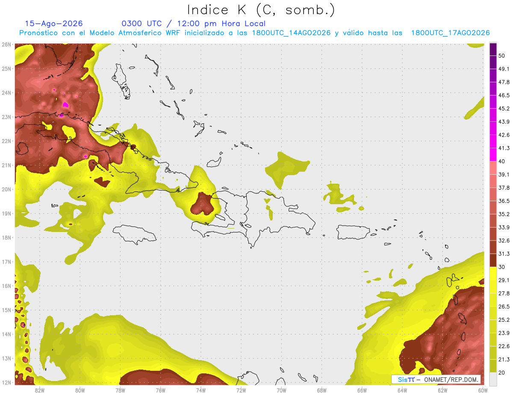This screenshot has width=513, height=396.
Task: Click the latitude label "12N"
Action: coord(6,382)
